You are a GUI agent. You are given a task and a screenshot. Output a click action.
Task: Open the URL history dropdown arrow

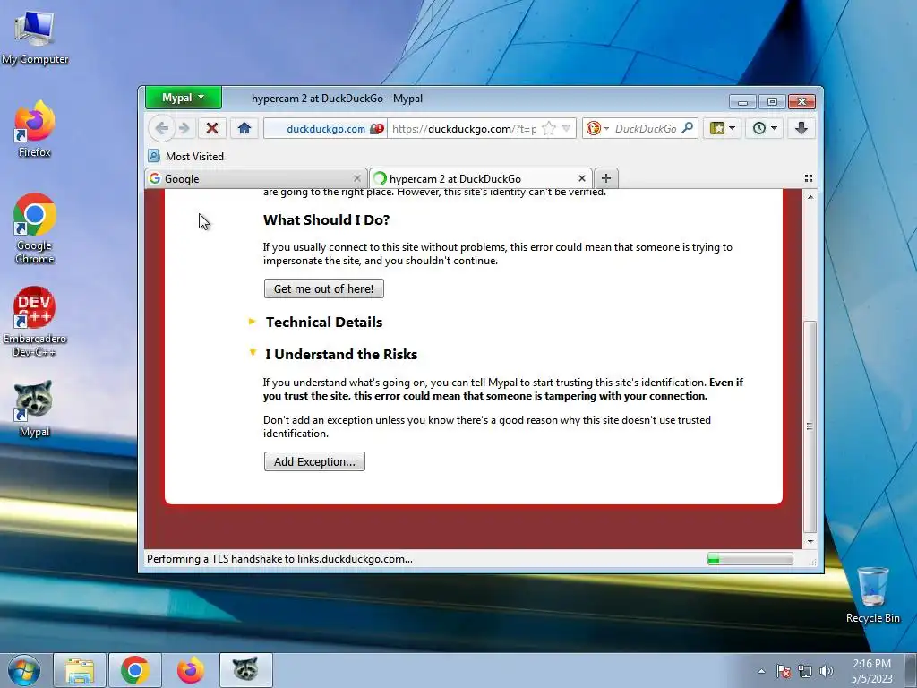(x=566, y=128)
